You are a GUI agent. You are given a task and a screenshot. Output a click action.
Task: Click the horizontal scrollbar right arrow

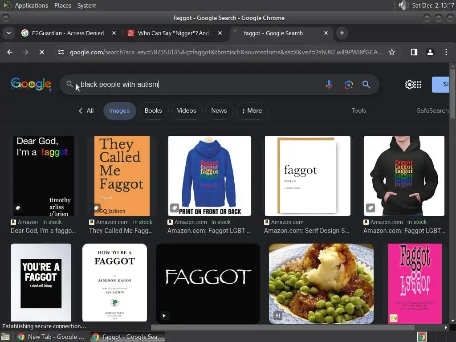pyautogui.click(x=446, y=327)
